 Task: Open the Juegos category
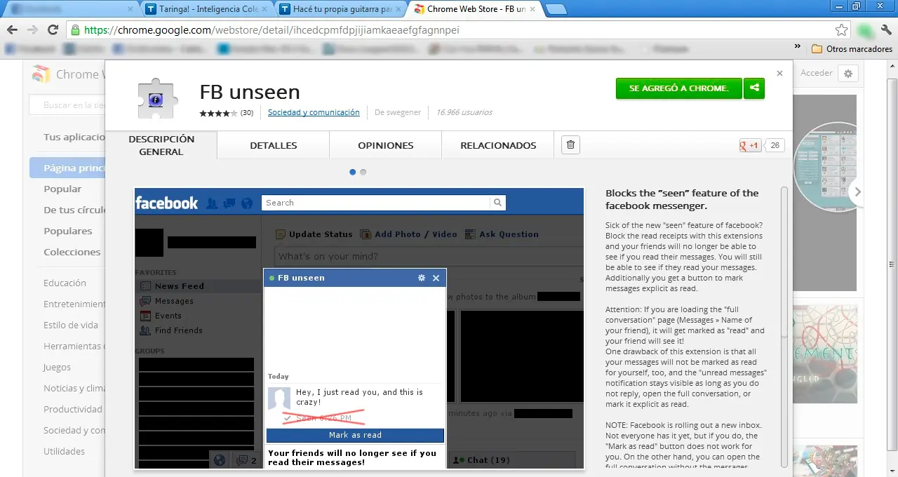coord(57,367)
